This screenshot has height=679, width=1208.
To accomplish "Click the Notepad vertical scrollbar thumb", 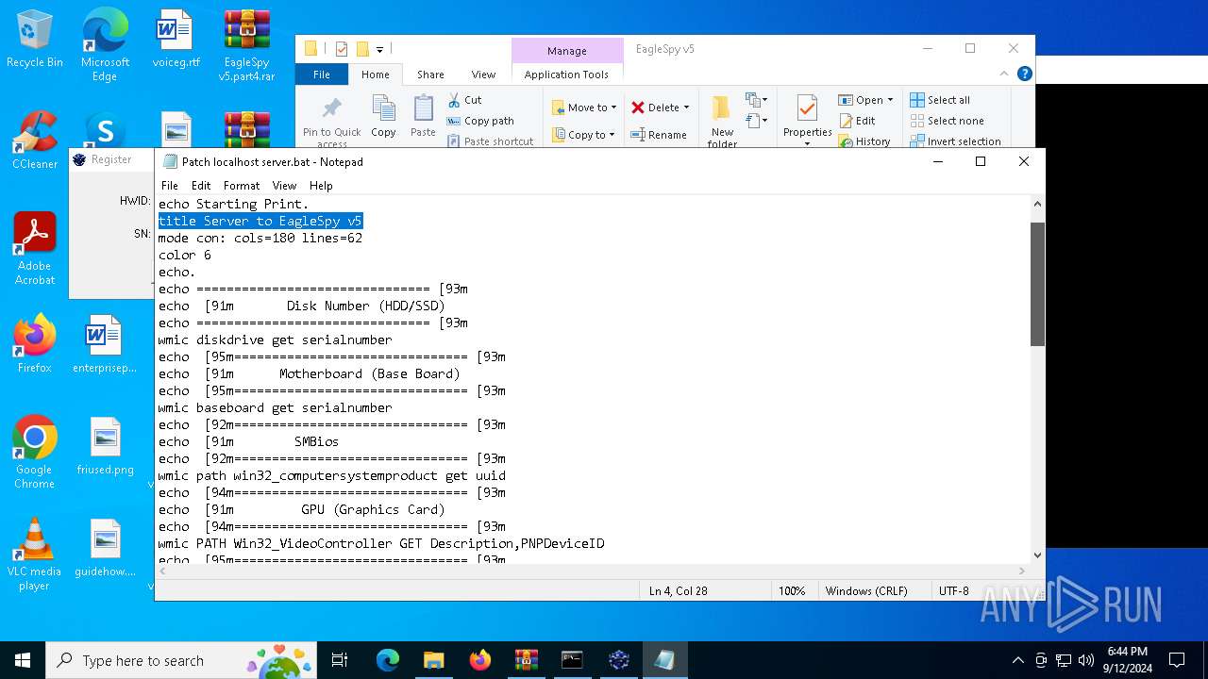I will click(x=1037, y=284).
